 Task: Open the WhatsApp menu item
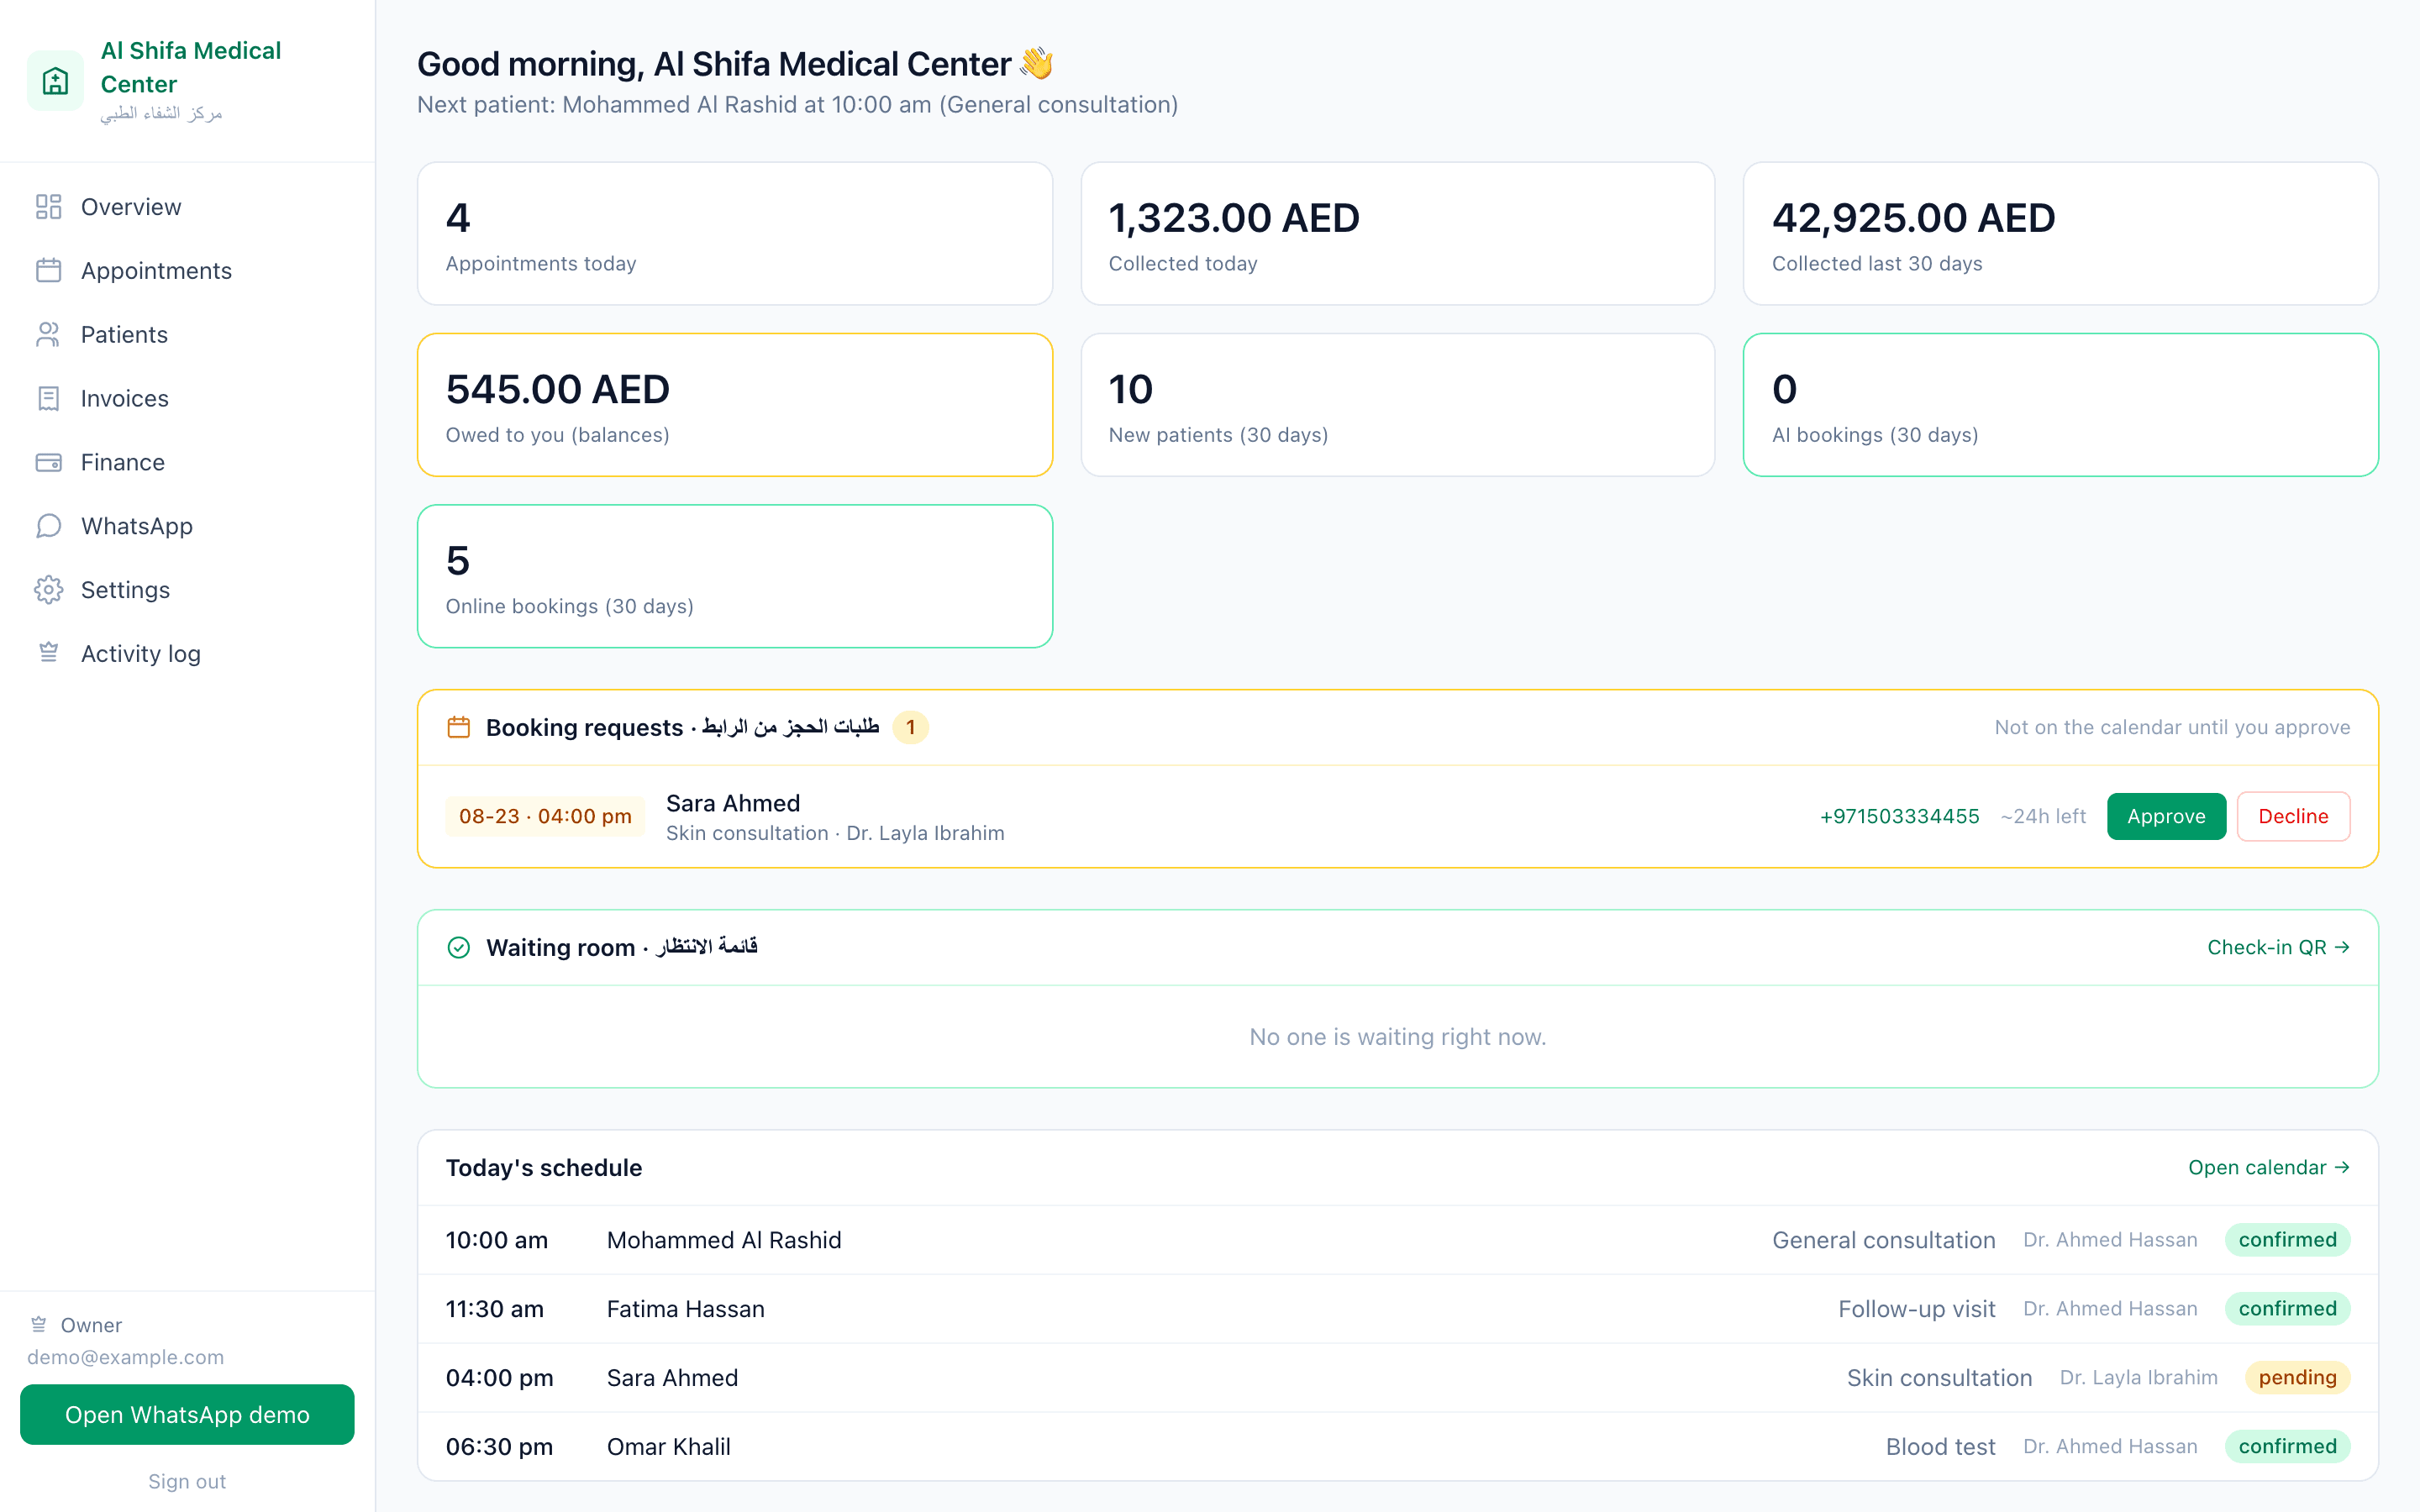point(187,526)
